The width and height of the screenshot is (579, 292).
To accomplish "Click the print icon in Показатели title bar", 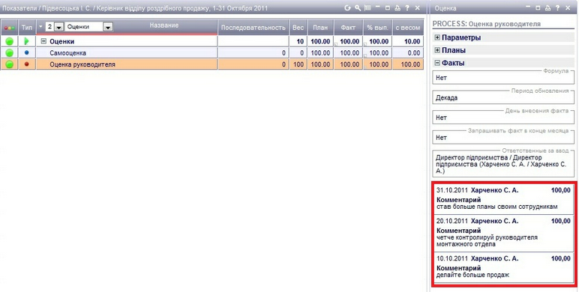I will coord(397,7).
